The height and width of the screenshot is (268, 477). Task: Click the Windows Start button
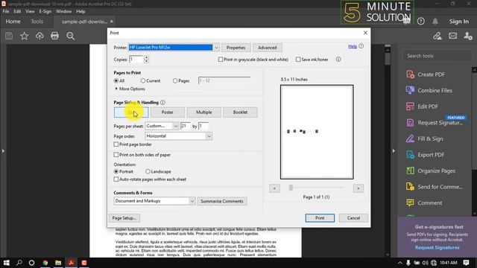(x=6, y=263)
